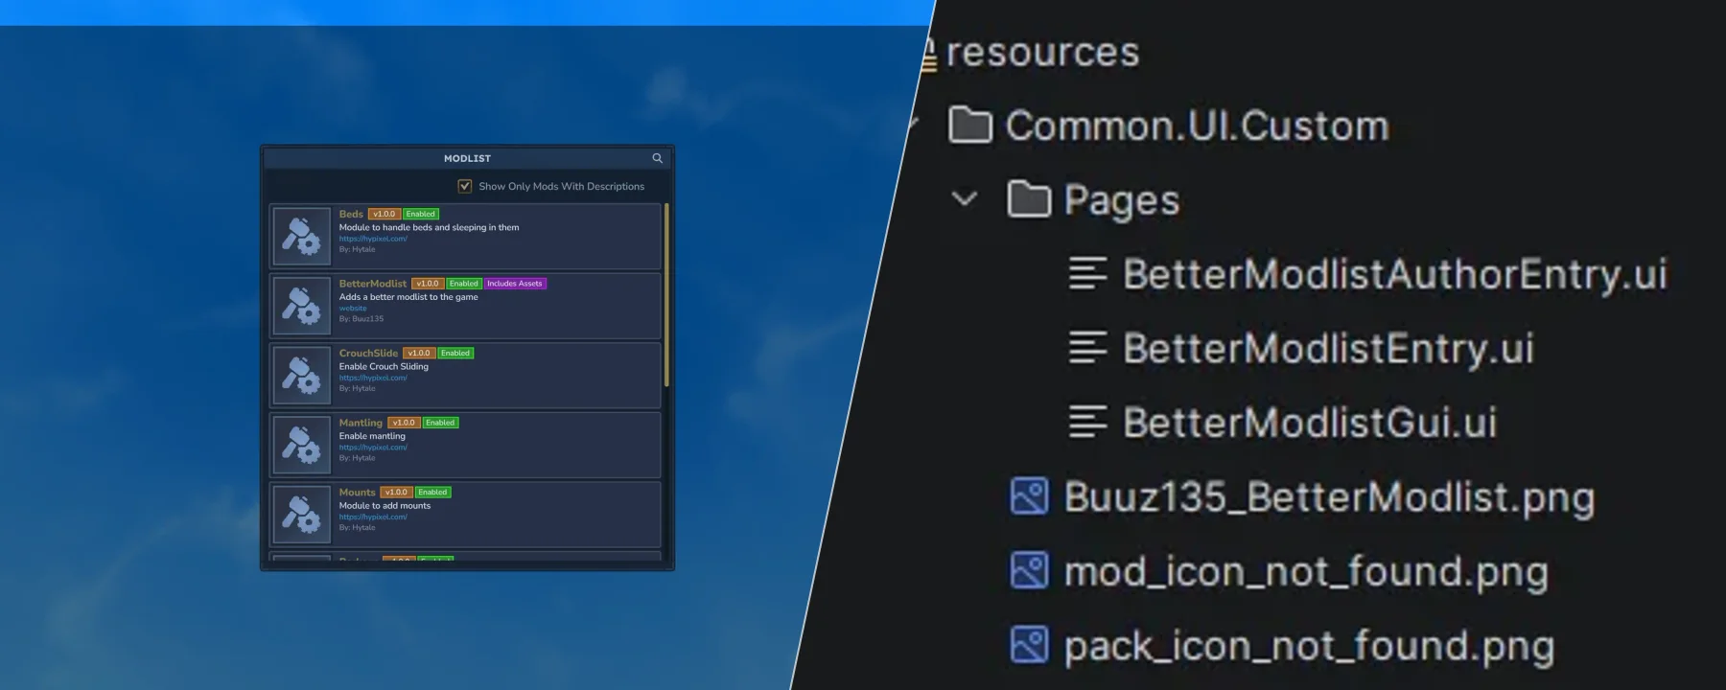
Task: Click the BetterModlistEntry.ui file icon
Action: [1088, 347]
